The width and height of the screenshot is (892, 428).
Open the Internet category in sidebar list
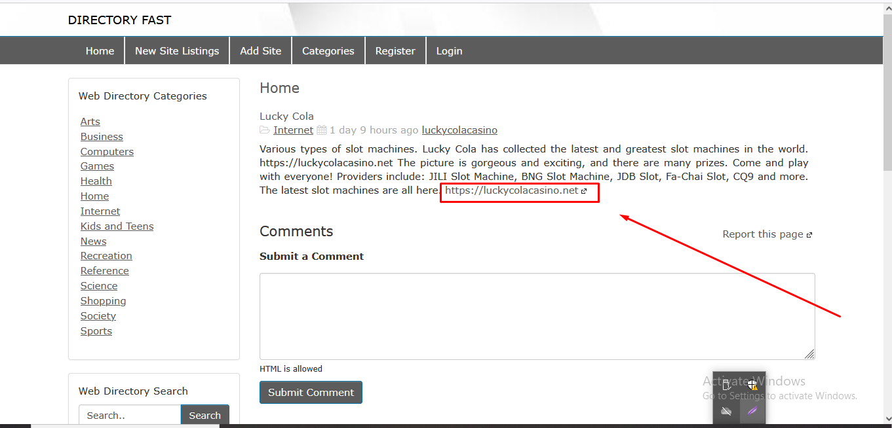pyautogui.click(x=100, y=211)
